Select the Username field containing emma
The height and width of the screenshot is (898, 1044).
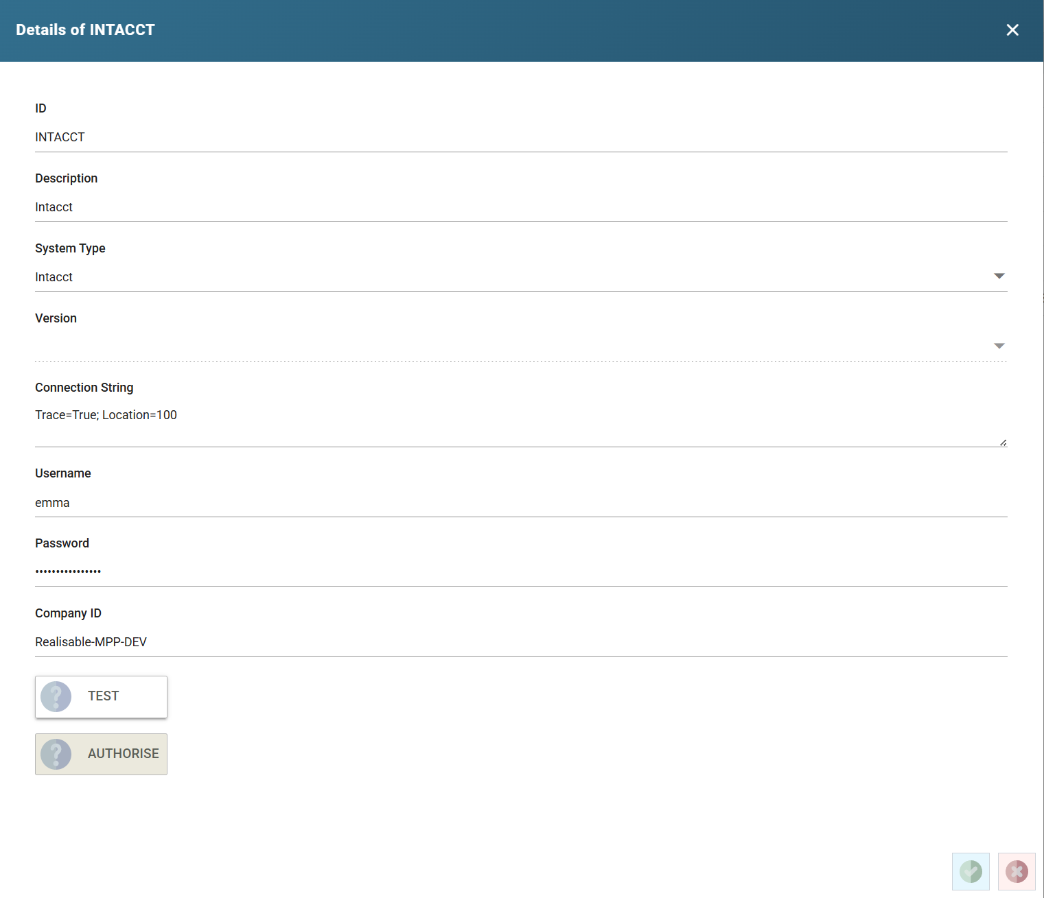(x=521, y=503)
